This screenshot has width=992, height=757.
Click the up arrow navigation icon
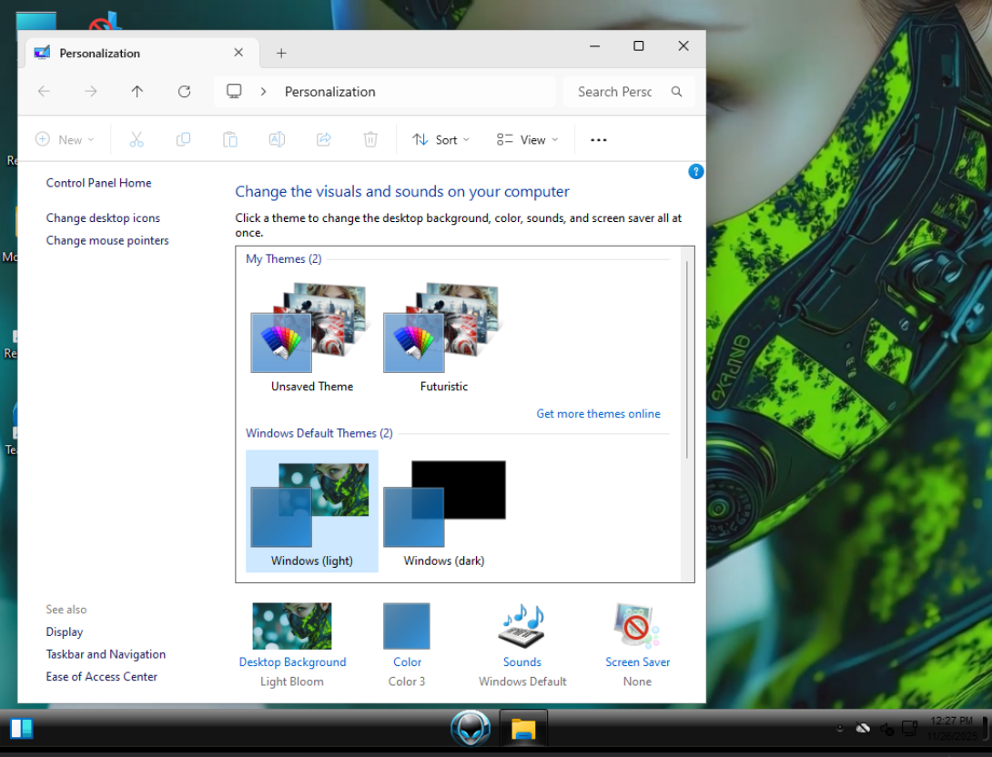pos(137,92)
